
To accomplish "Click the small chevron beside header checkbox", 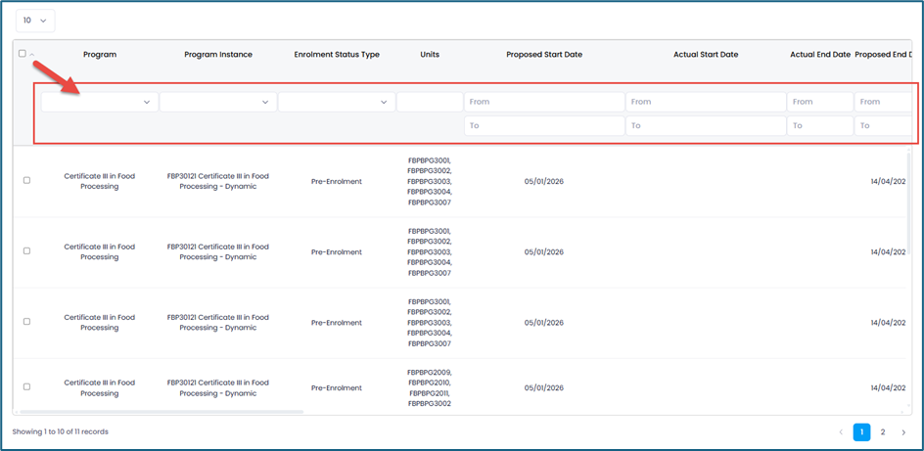I will [x=32, y=55].
